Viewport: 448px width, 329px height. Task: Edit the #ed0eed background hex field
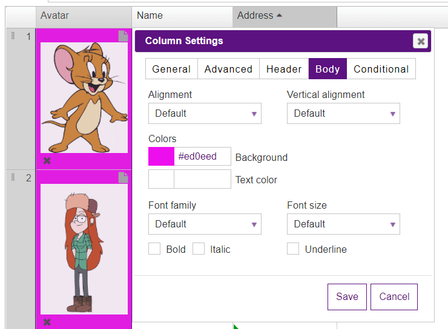[x=202, y=157]
